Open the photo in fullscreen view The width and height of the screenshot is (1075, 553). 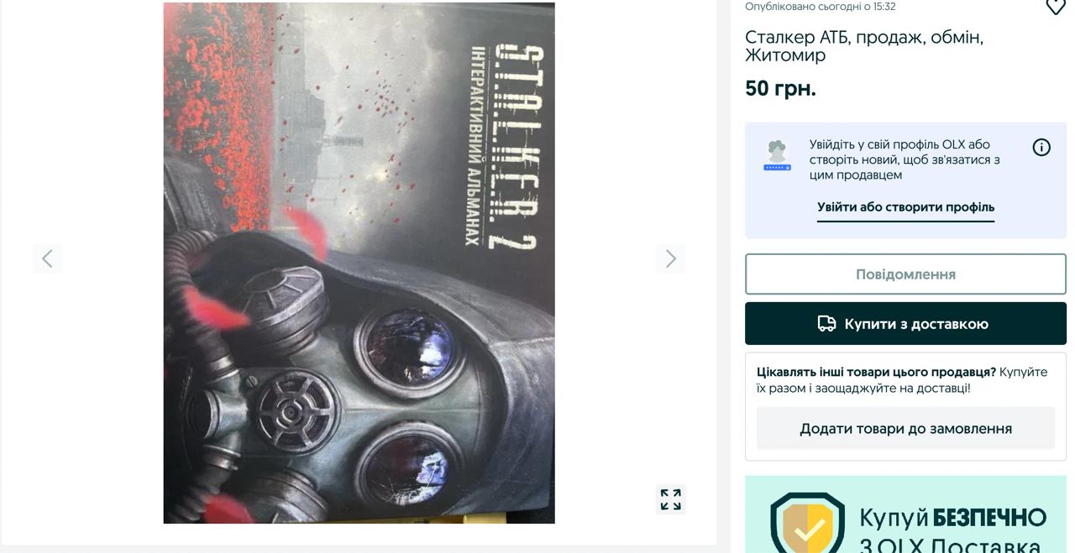tap(670, 499)
